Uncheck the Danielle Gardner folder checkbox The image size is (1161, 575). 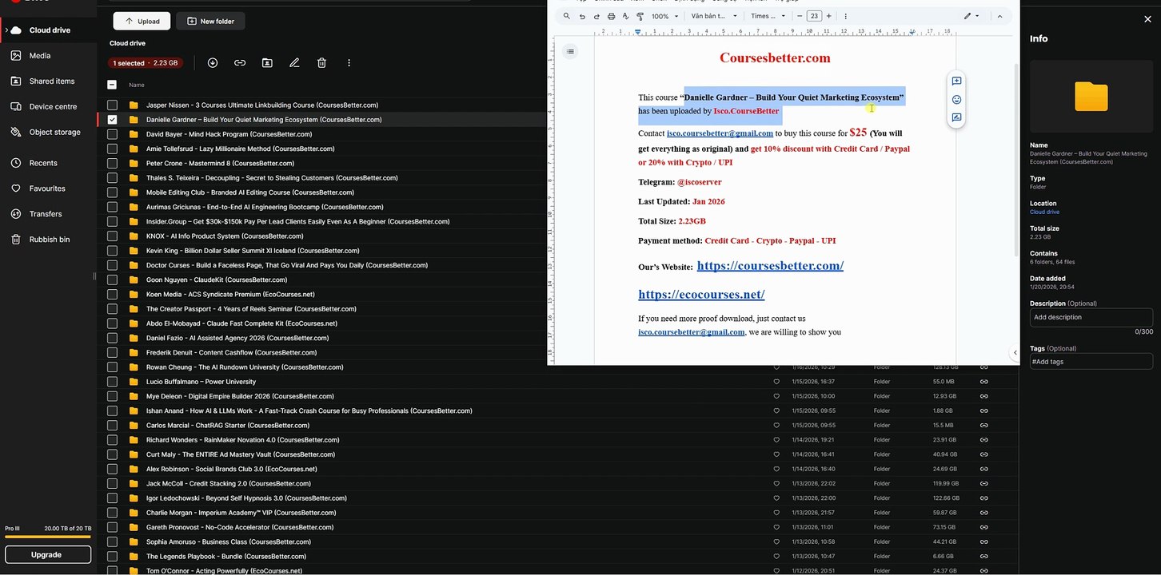tap(112, 120)
